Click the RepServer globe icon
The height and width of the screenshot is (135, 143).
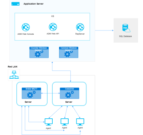[80, 27]
